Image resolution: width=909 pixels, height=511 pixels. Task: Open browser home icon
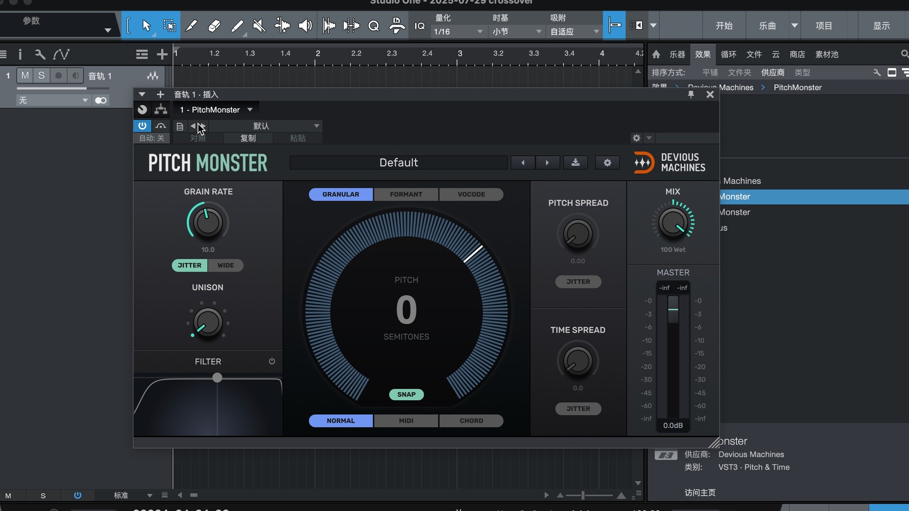656,54
